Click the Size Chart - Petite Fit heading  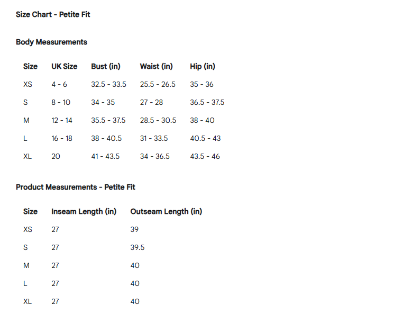[x=53, y=15]
